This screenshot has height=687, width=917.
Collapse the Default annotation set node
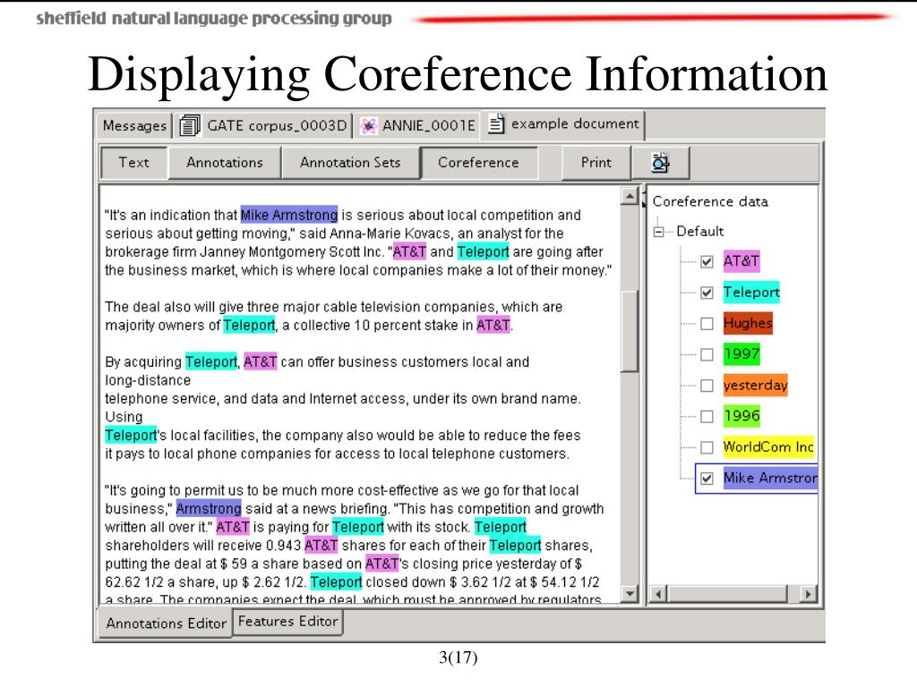658,232
